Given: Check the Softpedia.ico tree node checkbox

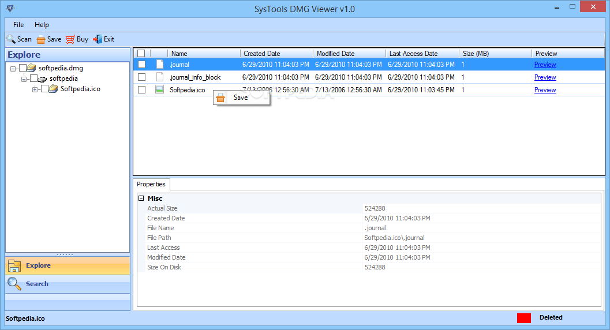Looking at the screenshot, I should (x=44, y=89).
